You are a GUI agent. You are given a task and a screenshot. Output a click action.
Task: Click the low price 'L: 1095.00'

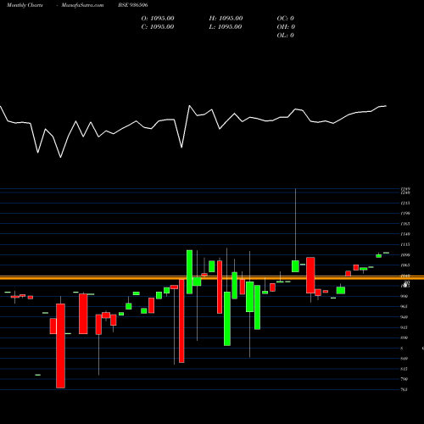226,27
